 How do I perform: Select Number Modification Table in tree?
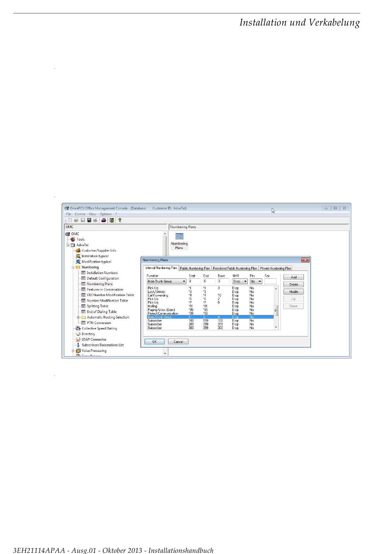click(107, 301)
